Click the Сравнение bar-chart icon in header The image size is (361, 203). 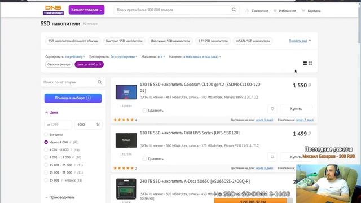[247, 11]
